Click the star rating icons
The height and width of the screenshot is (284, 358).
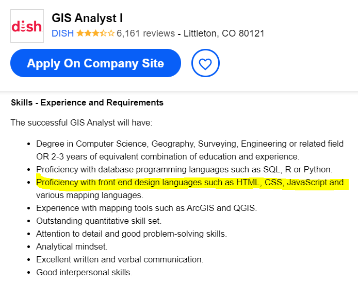pos(95,33)
